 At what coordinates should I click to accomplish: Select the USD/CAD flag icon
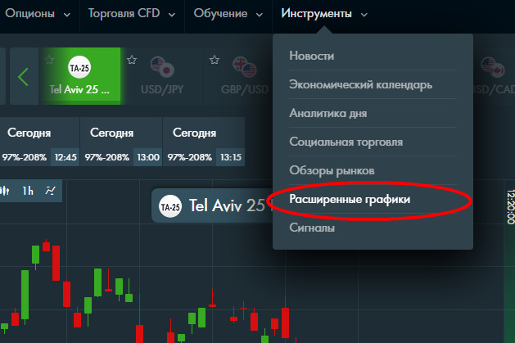pyautogui.click(x=493, y=67)
